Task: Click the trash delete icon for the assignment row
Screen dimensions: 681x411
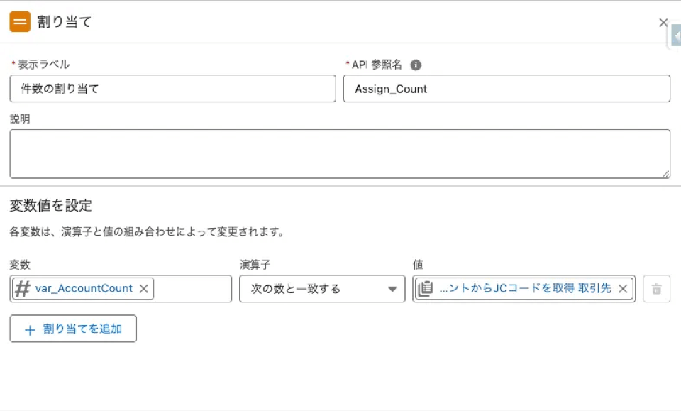Action: coord(656,288)
